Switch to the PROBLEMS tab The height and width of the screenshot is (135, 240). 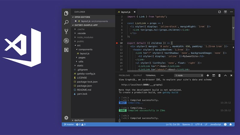click(124, 75)
